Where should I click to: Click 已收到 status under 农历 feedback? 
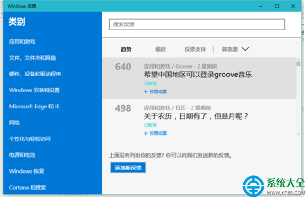(x=150, y=125)
